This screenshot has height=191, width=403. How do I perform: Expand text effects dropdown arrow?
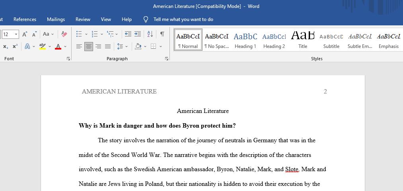(x=34, y=47)
